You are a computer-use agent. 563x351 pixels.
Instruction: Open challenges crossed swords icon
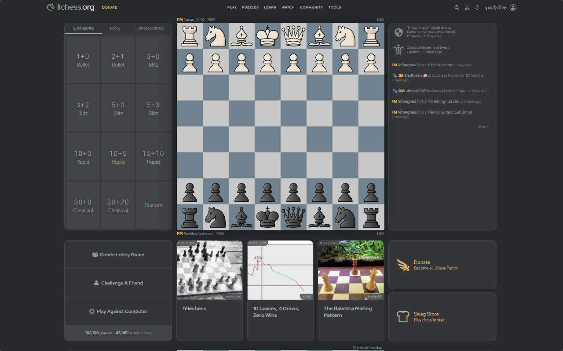coord(467,7)
